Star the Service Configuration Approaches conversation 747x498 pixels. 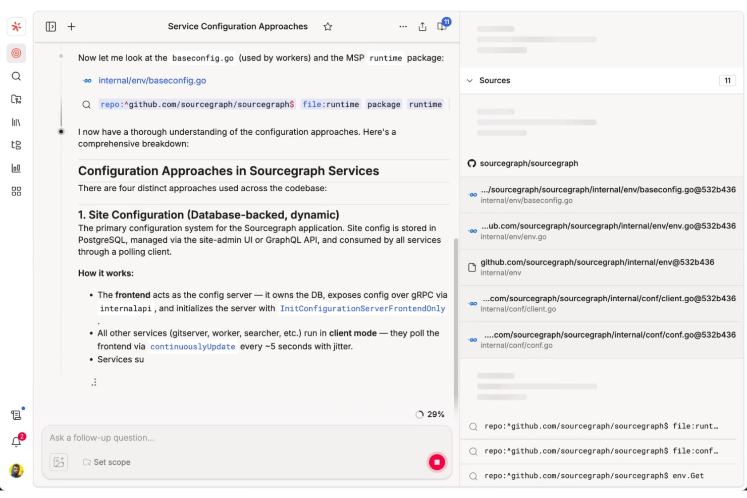(328, 27)
